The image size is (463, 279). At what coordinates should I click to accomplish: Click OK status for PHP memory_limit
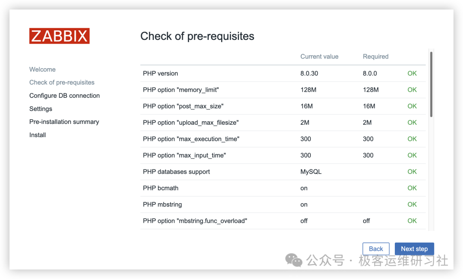point(412,90)
